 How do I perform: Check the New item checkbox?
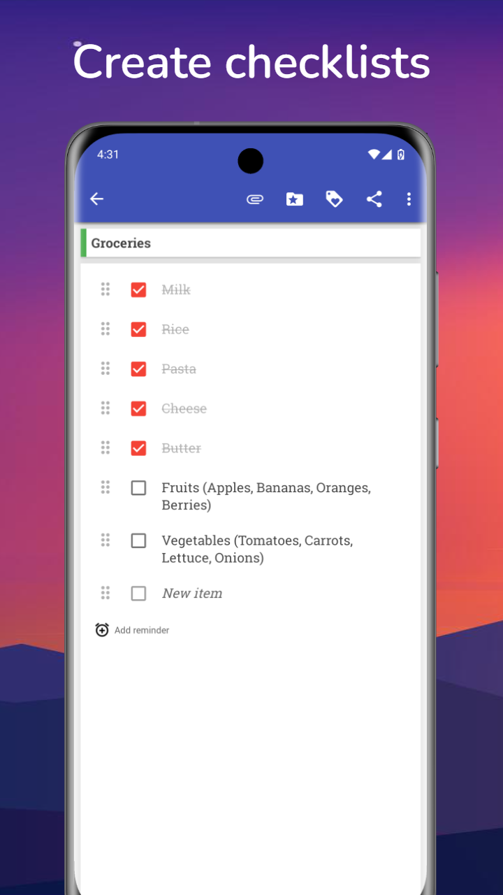click(x=138, y=594)
